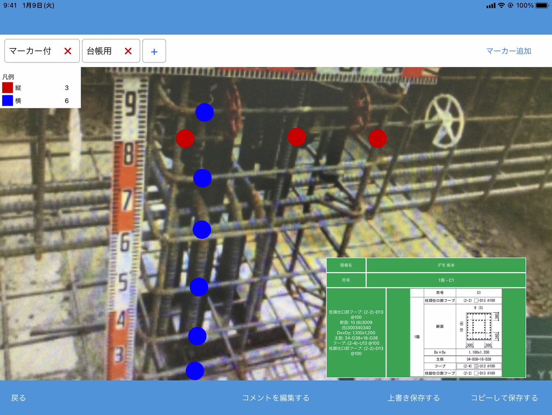Tap the 9:41 clock in the status bar
This screenshot has width=552, height=415.
tap(10, 5)
